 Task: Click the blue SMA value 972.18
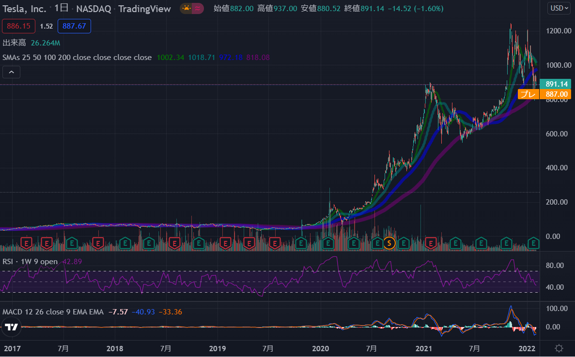231,58
